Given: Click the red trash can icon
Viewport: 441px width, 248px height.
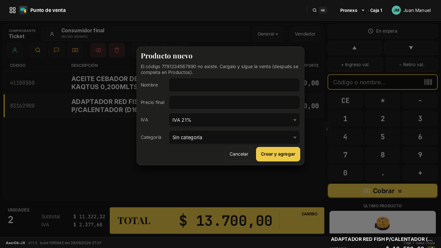Looking at the screenshot, I should tap(117, 50).
